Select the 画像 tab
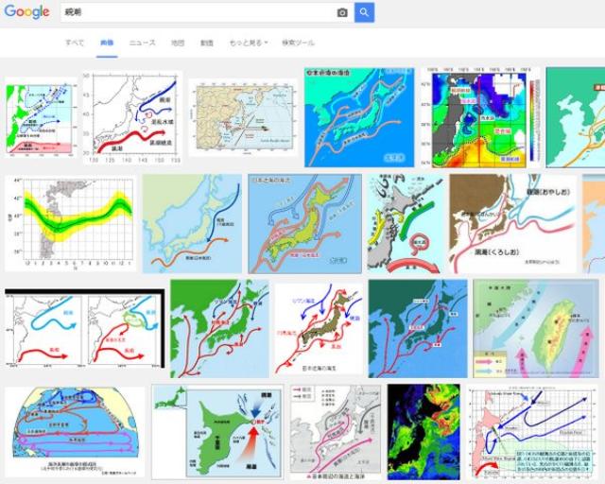605x484 pixels. [107, 43]
